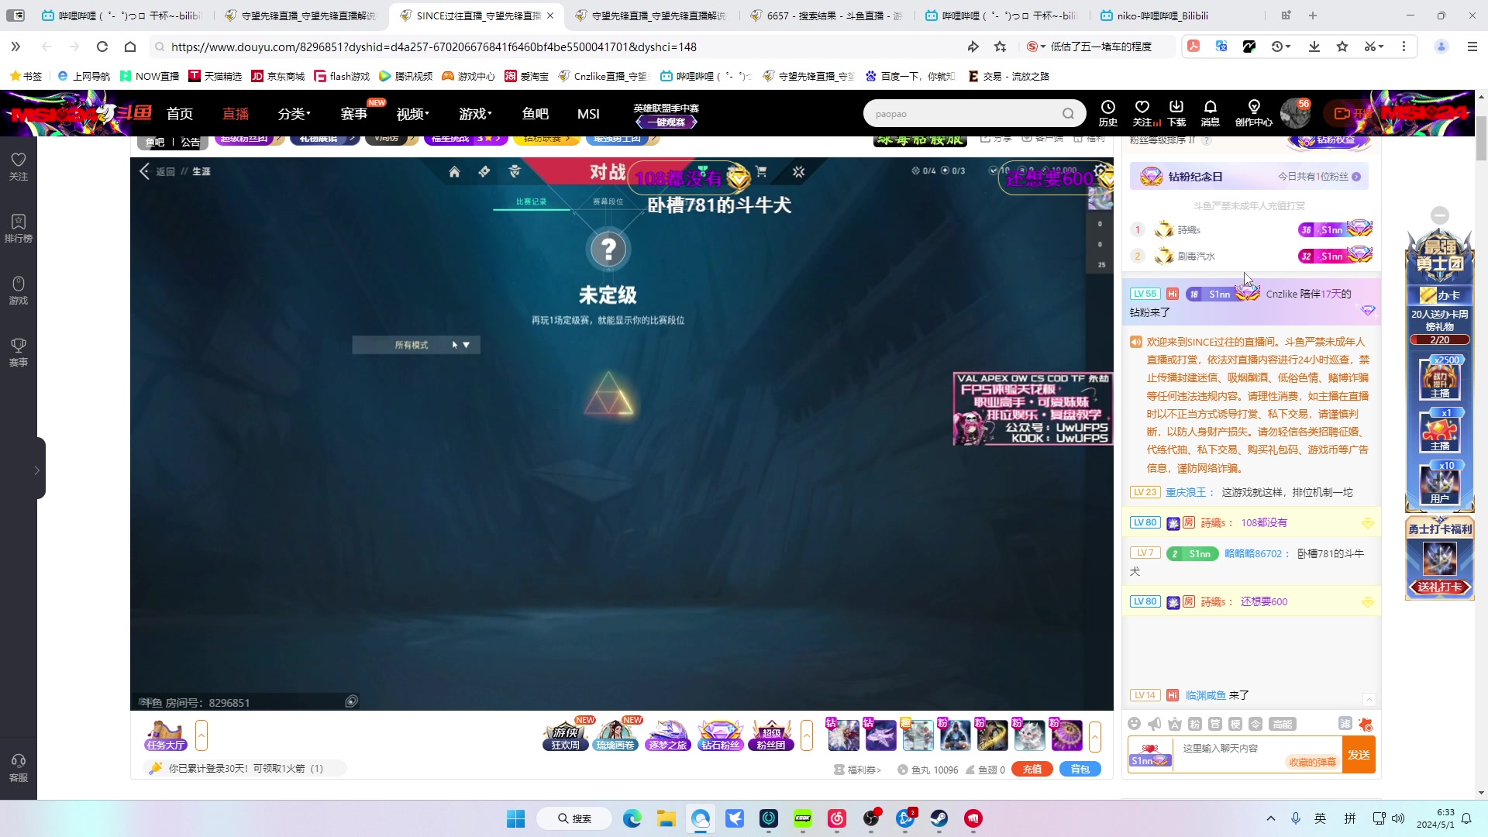Expand the gift panel arrow beside 任务大厅
Screen dimensions: 1488x837
201,735
